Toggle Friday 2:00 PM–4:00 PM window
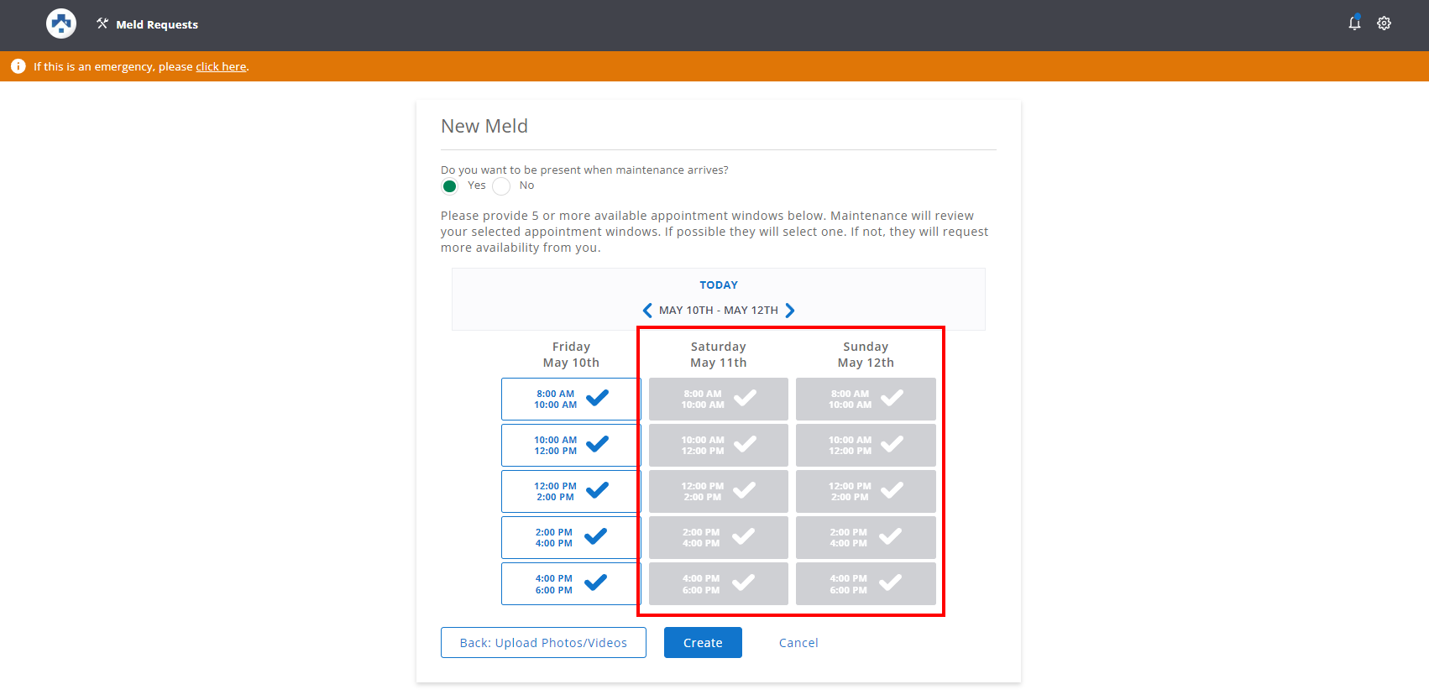Image resolution: width=1429 pixels, height=700 pixels. [x=570, y=537]
